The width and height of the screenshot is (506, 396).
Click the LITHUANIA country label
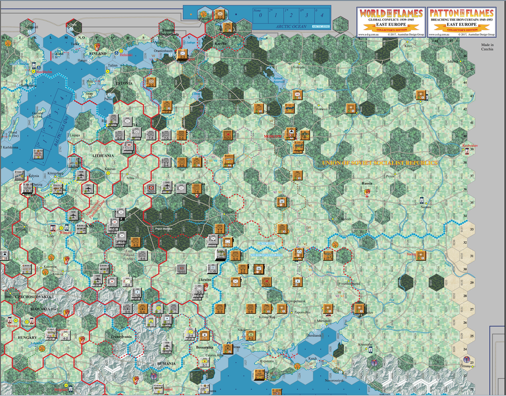(x=103, y=156)
